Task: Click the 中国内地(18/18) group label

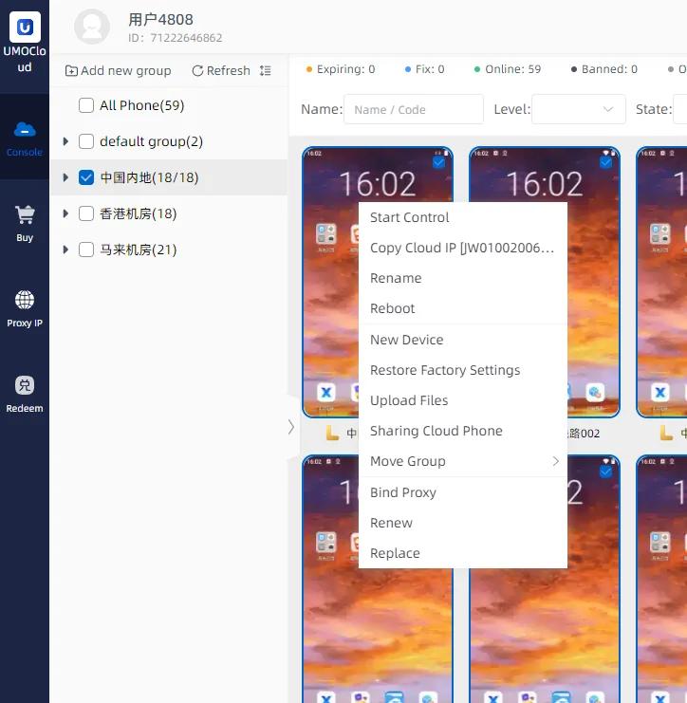Action: coord(149,177)
